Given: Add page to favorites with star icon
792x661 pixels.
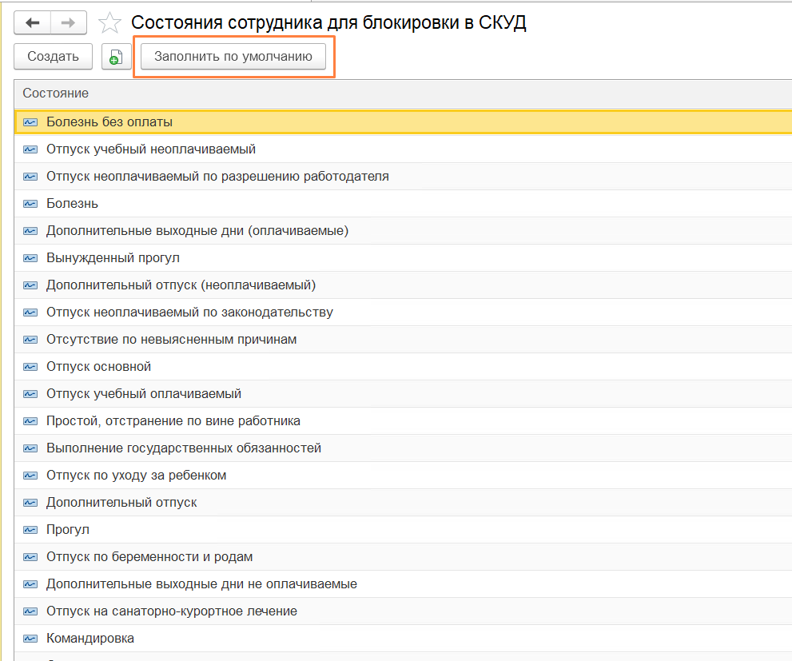Looking at the screenshot, I should pyautogui.click(x=109, y=23).
